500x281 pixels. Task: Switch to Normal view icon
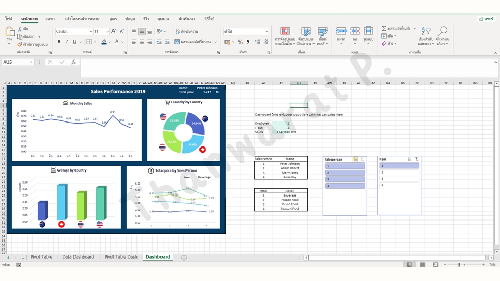(x=409, y=265)
